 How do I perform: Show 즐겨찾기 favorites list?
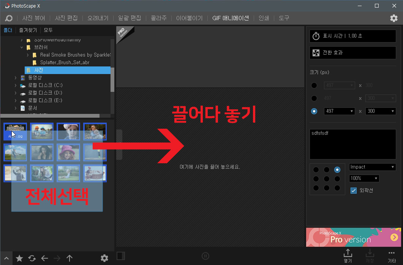(x=28, y=30)
